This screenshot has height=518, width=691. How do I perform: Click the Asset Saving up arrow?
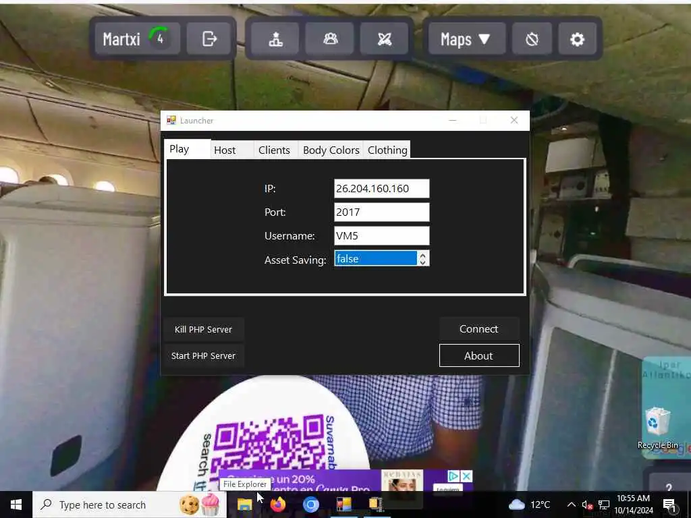pyautogui.click(x=422, y=255)
